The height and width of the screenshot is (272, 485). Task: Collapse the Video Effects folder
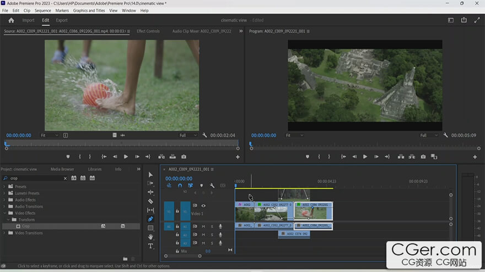point(4,213)
